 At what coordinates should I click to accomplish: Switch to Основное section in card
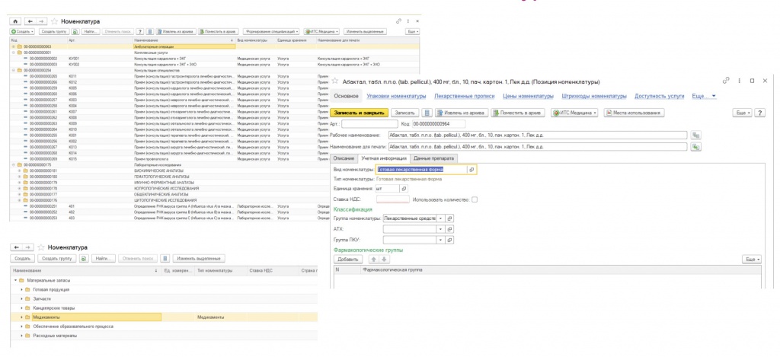347,96
